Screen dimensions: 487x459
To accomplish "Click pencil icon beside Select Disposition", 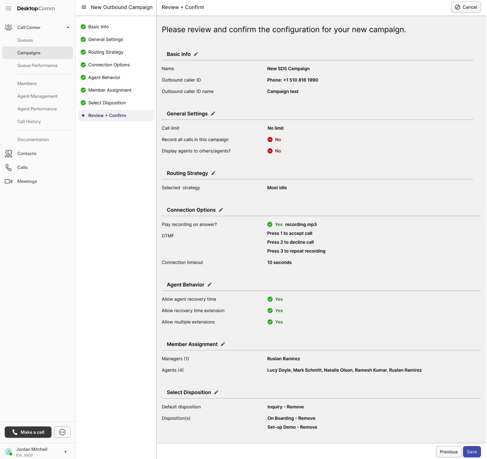I will [216, 392].
